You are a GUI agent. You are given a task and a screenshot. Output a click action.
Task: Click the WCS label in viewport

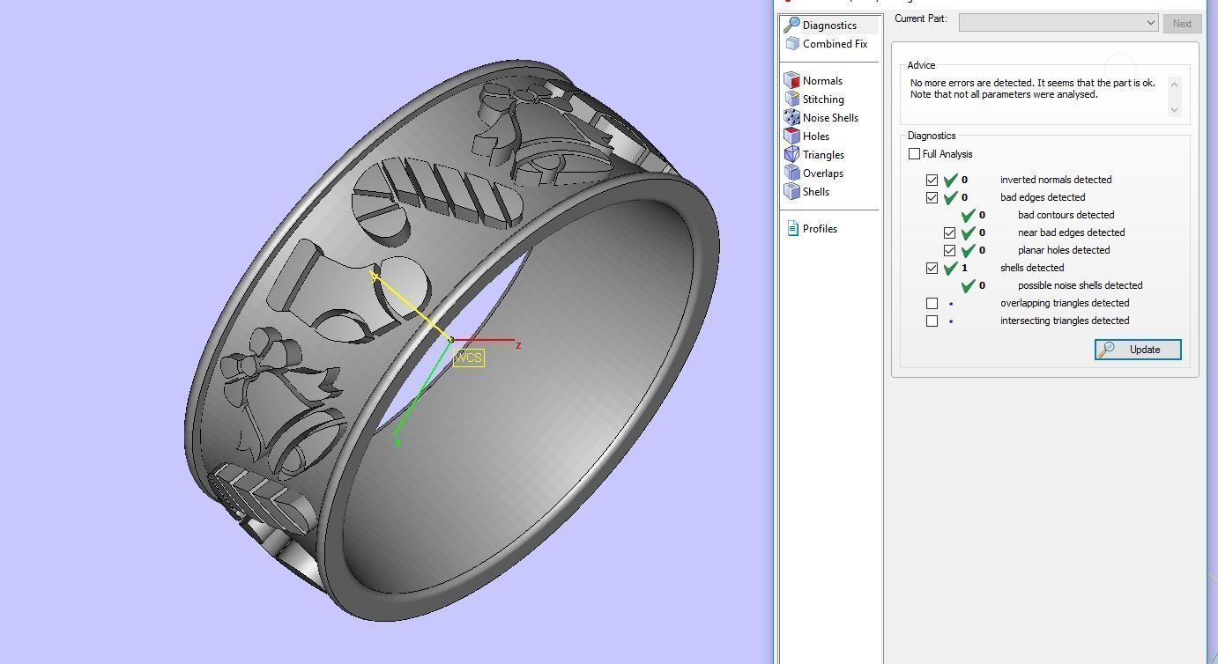pos(469,358)
